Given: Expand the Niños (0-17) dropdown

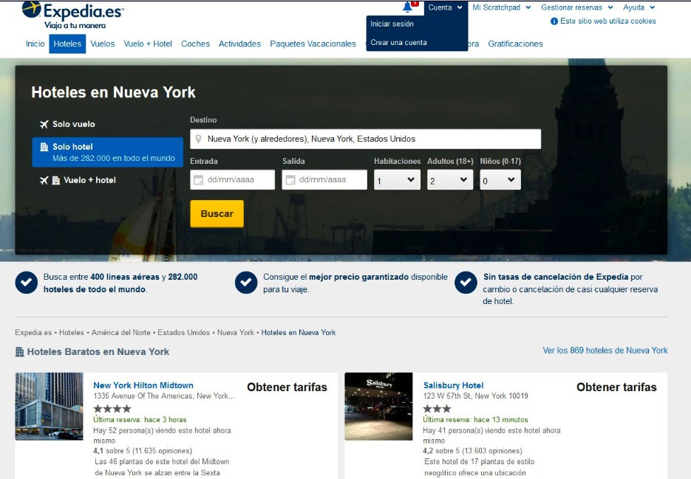Looking at the screenshot, I should [500, 180].
